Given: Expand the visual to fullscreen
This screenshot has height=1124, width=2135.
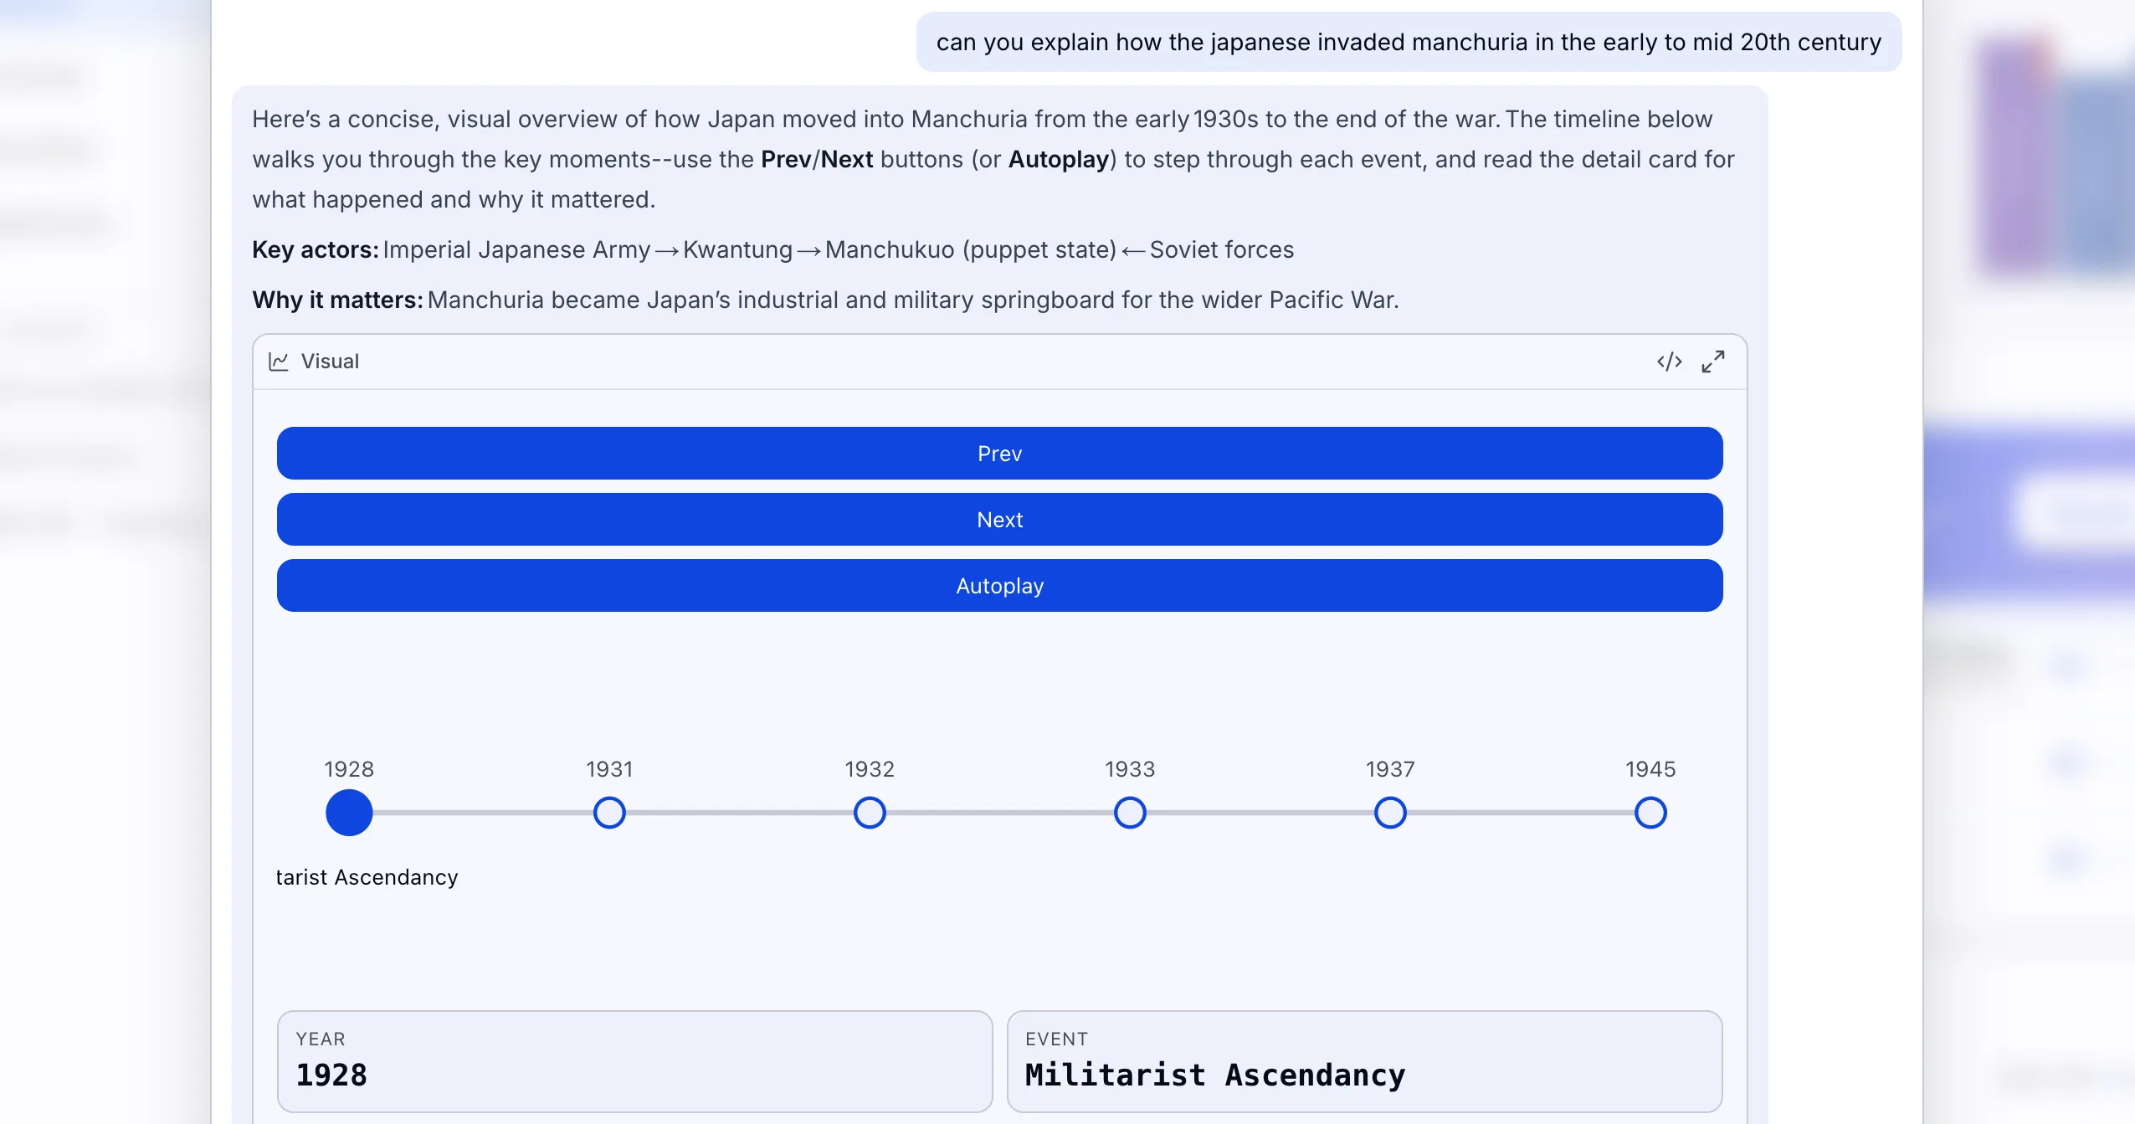Looking at the screenshot, I should tap(1713, 362).
